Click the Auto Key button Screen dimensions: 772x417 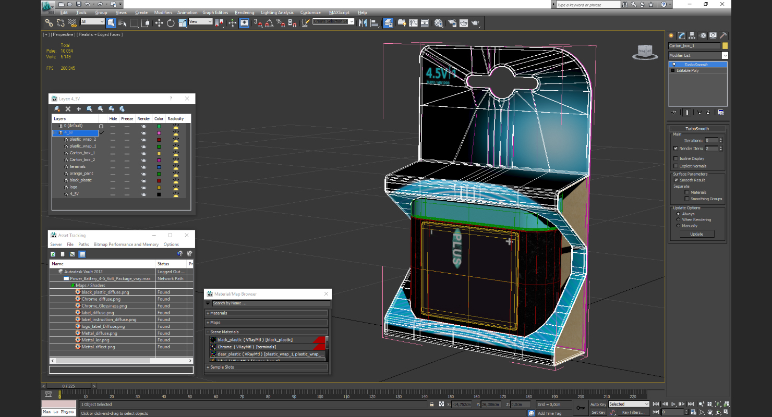[x=598, y=404]
